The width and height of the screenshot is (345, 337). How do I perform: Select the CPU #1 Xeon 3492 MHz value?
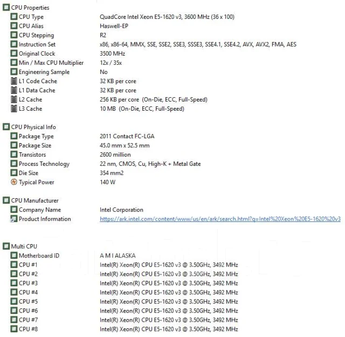tap(169, 265)
